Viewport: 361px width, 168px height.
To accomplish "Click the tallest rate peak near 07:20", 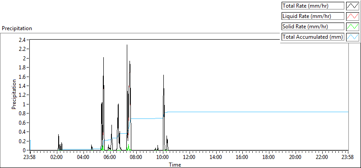I will pos(127,45).
